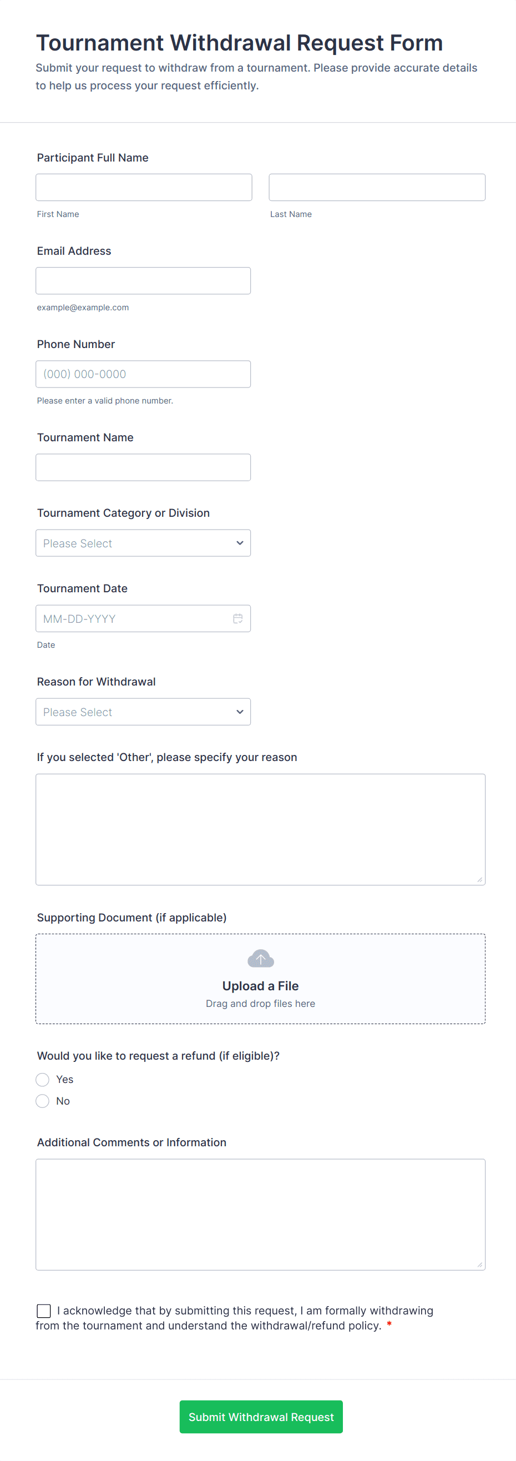516x1461 pixels.
Task: Click the Submit Withdrawal Request button
Action: tap(261, 1416)
